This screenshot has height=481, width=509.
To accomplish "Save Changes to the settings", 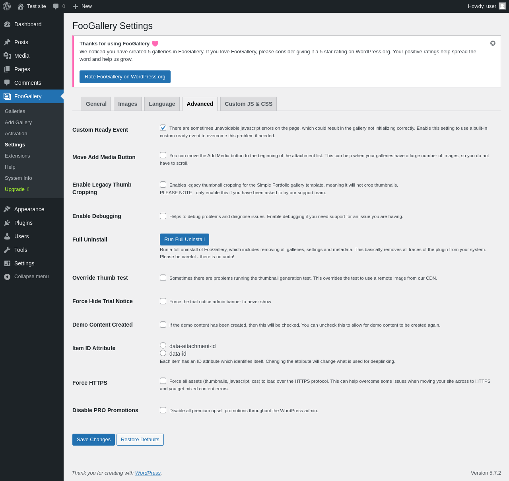I will pos(93,440).
